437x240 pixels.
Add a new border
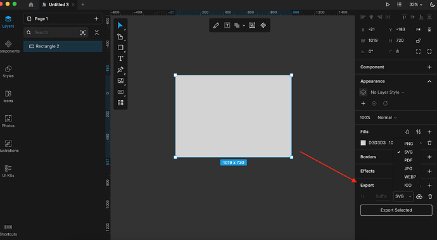[x=429, y=157]
